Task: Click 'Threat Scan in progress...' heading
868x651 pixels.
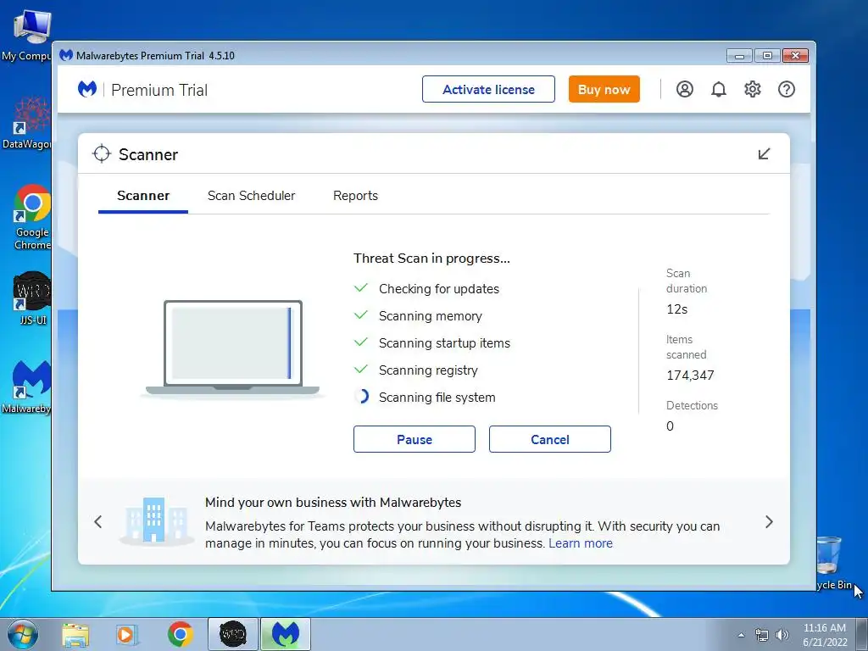Action: coord(431,259)
